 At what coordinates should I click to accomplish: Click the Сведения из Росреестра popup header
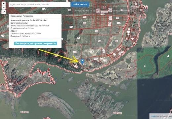(22, 16)
